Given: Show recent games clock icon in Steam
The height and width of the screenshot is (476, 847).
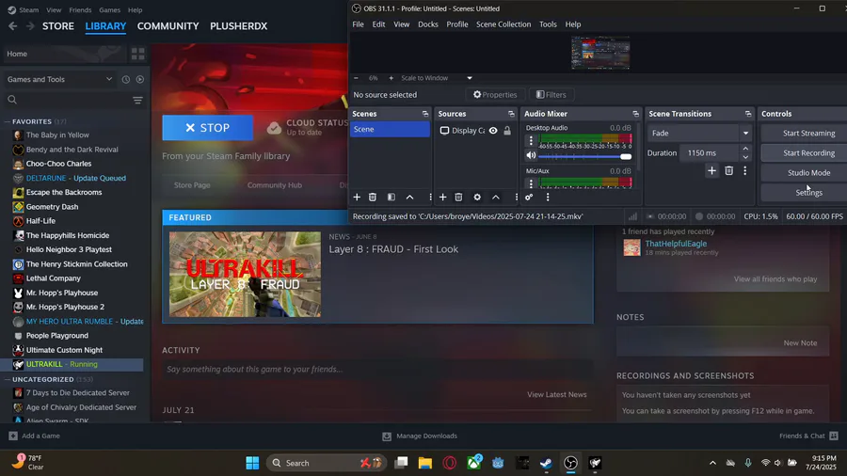Looking at the screenshot, I should pyautogui.click(x=126, y=79).
